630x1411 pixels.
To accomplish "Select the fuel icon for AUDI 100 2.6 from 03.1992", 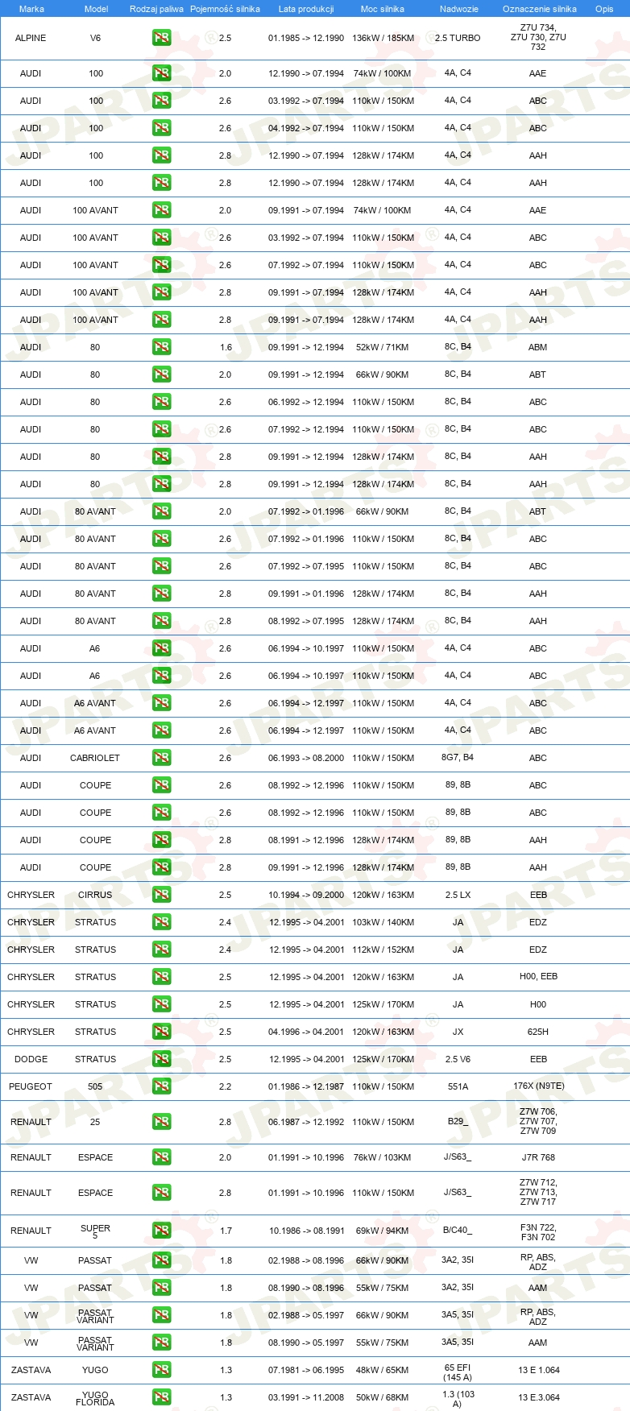I will 162,101.
